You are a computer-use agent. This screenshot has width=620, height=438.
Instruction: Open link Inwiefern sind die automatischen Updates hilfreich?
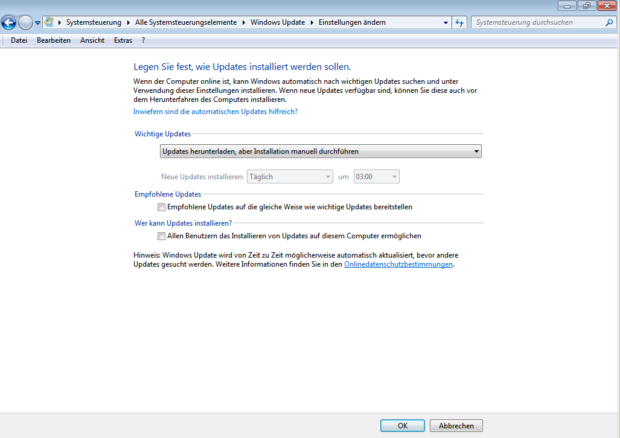pos(215,112)
